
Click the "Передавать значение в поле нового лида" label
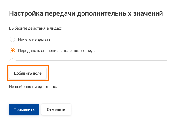point(57,51)
